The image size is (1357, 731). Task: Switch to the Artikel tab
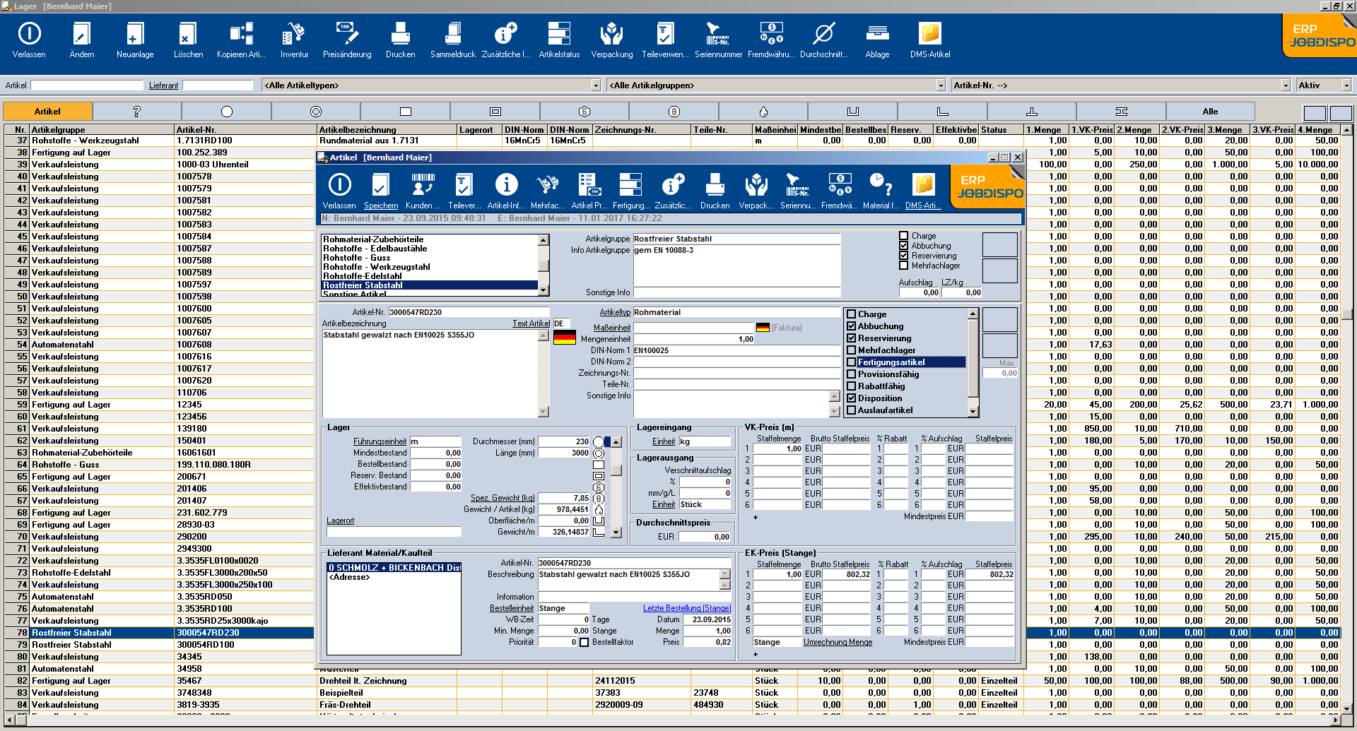(48, 111)
